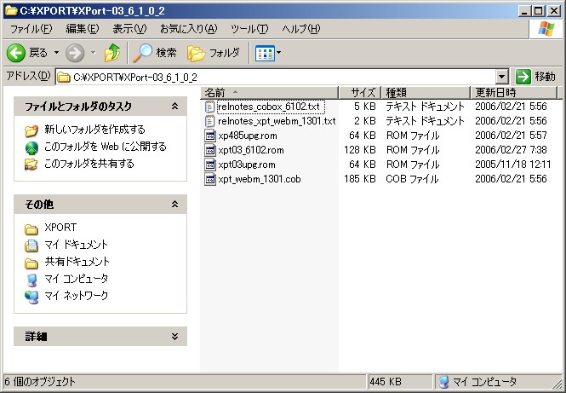
Task: Click the マイ ドキュメント icon
Action: point(31,246)
